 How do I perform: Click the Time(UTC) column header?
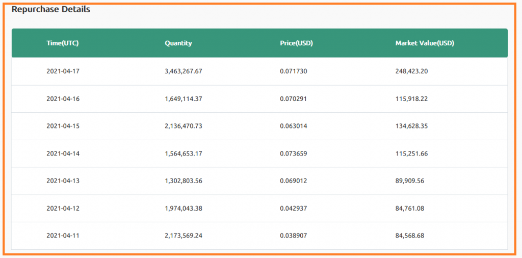(63, 43)
